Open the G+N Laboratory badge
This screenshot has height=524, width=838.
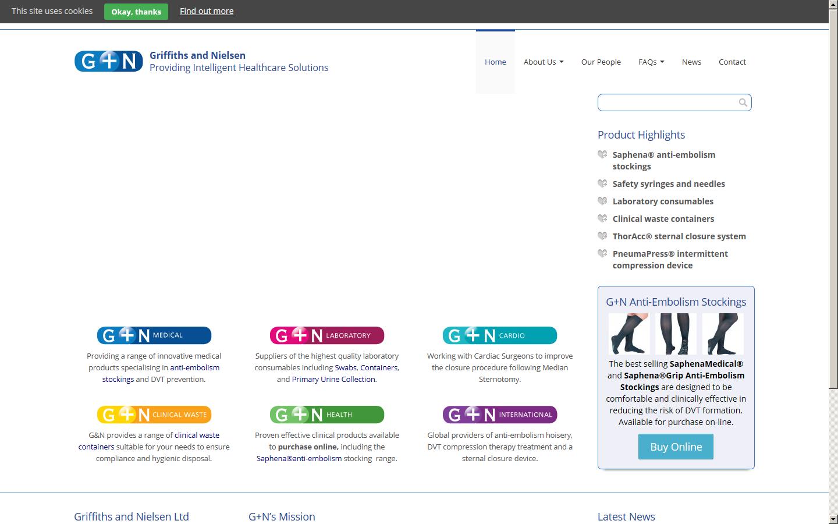point(327,335)
